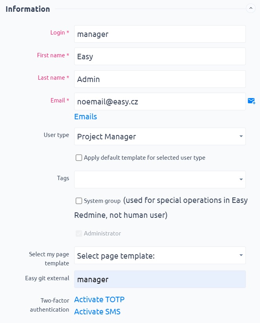Click the Information section heading

pos(28,9)
